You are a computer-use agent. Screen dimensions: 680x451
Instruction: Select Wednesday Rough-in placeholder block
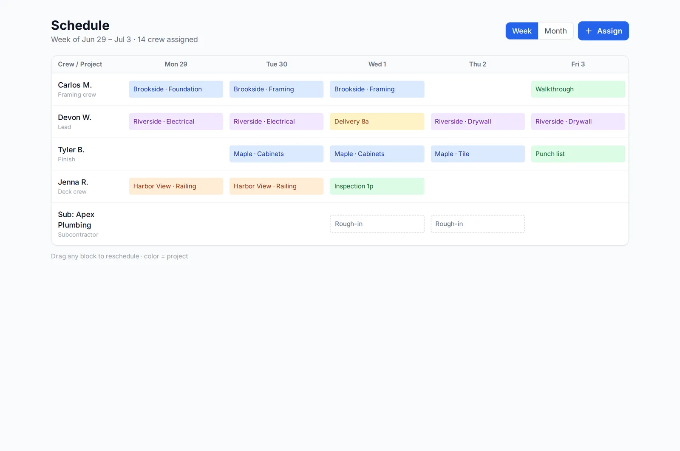[377, 224]
